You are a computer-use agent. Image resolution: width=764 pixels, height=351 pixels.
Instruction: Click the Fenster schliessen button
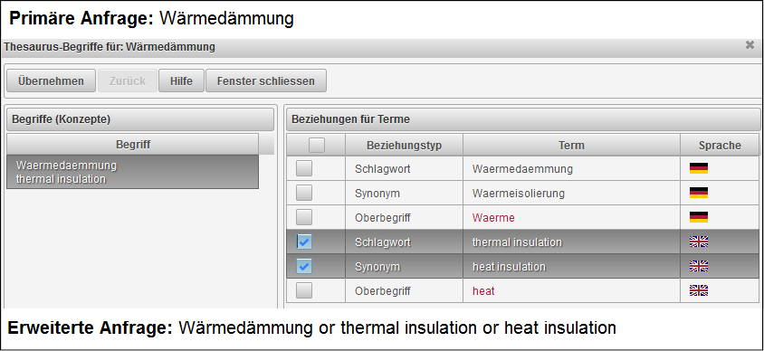[266, 81]
